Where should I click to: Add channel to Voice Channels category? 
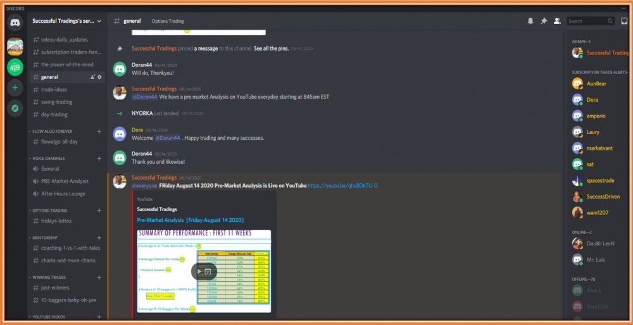click(x=99, y=159)
